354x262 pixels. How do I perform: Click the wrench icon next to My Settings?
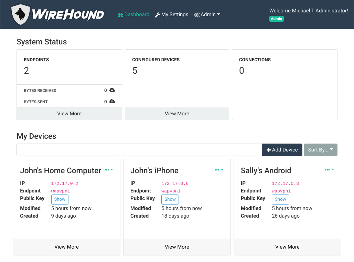157,14
